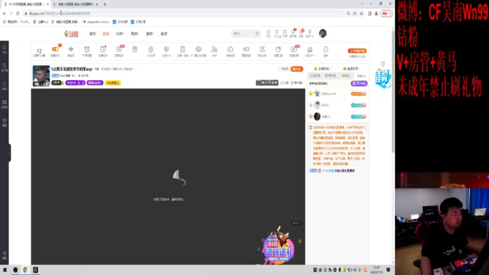The height and width of the screenshot is (275, 489).
Task: Expand the 主播招募 link with chevron
Action: coord(323,68)
